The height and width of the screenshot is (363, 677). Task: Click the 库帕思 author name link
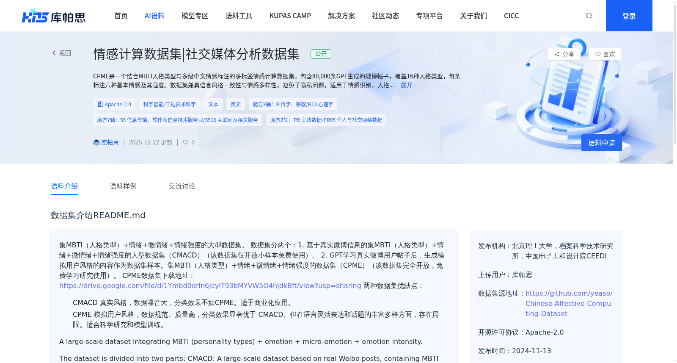pyautogui.click(x=110, y=143)
